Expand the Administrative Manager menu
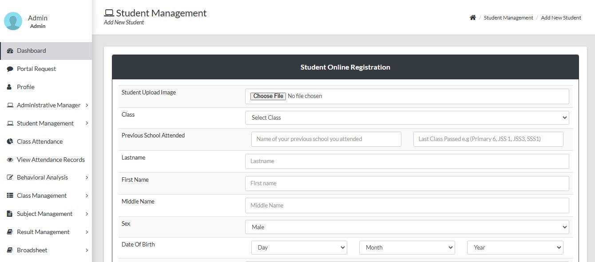This screenshot has width=595, height=262. tap(48, 106)
